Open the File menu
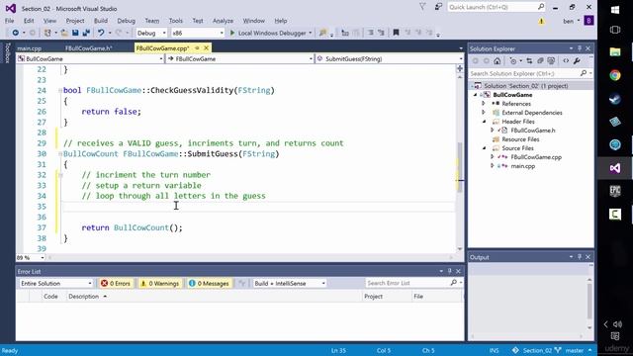This screenshot has height=356, width=633. [x=9, y=21]
